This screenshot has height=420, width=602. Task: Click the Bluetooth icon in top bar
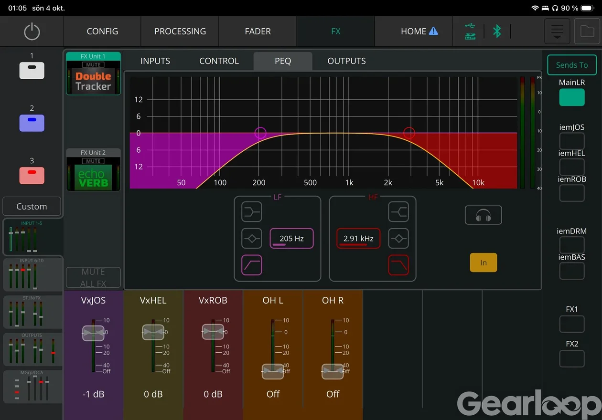pos(497,31)
